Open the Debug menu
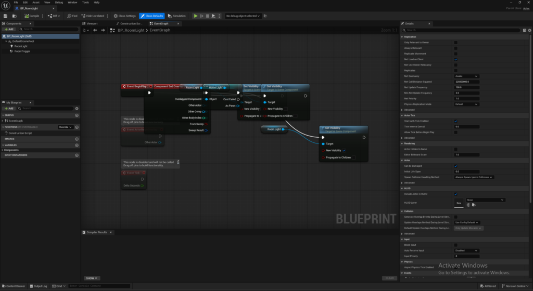This screenshot has height=291, width=533. pos(59,3)
